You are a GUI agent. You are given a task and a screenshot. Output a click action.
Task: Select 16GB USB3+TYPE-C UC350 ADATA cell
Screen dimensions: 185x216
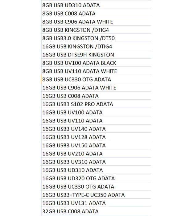click(x=96, y=195)
